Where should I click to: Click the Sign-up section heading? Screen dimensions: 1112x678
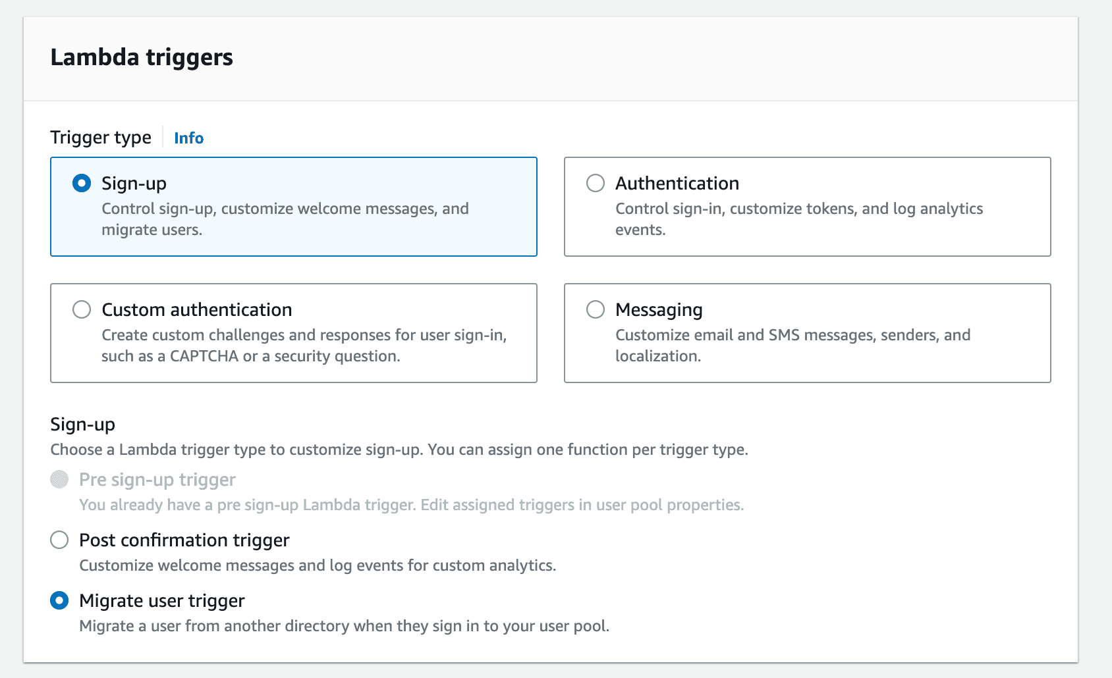click(83, 425)
